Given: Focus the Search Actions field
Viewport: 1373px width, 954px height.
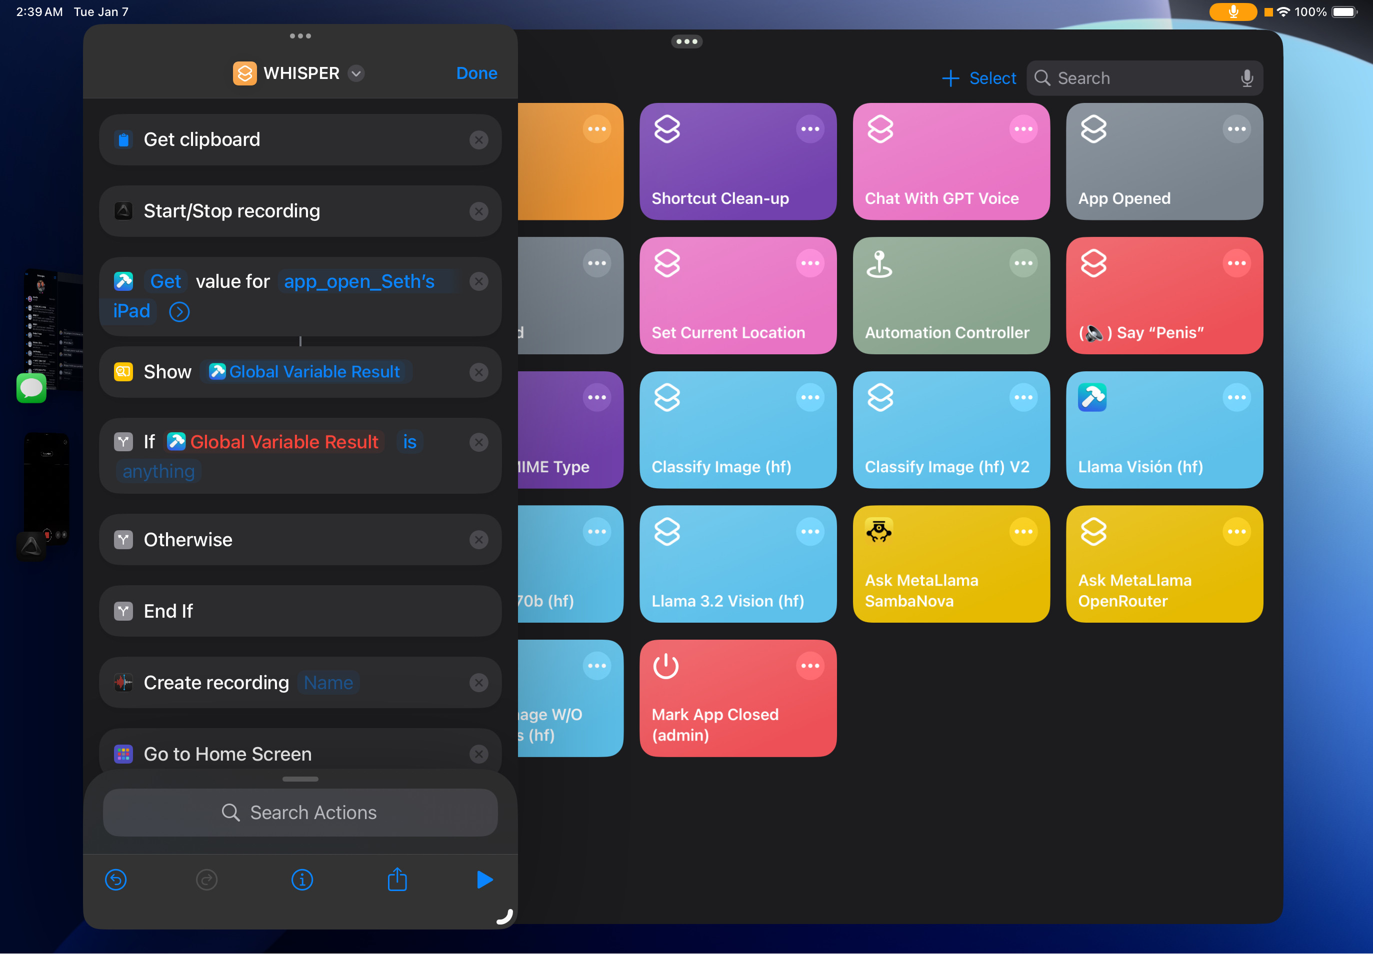Looking at the screenshot, I should point(300,813).
